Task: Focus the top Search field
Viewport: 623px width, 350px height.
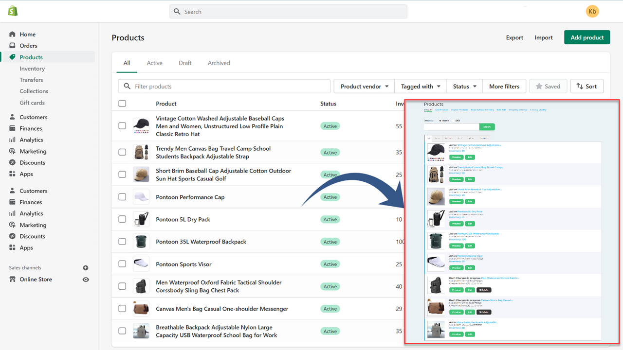Action: tap(288, 12)
